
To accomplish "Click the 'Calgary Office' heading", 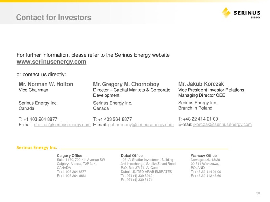I will (x=70, y=156).
